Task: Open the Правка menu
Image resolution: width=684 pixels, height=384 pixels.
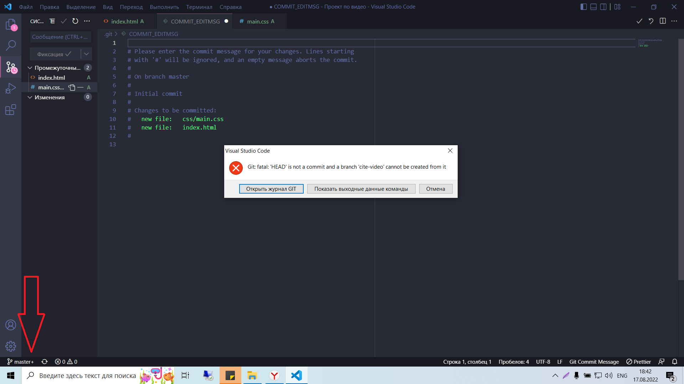Action: click(50, 7)
